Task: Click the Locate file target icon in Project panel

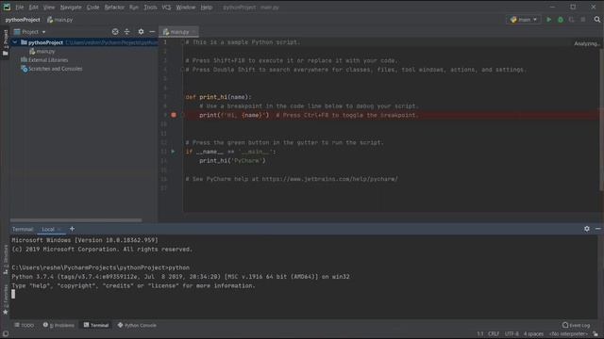Action: (x=115, y=32)
